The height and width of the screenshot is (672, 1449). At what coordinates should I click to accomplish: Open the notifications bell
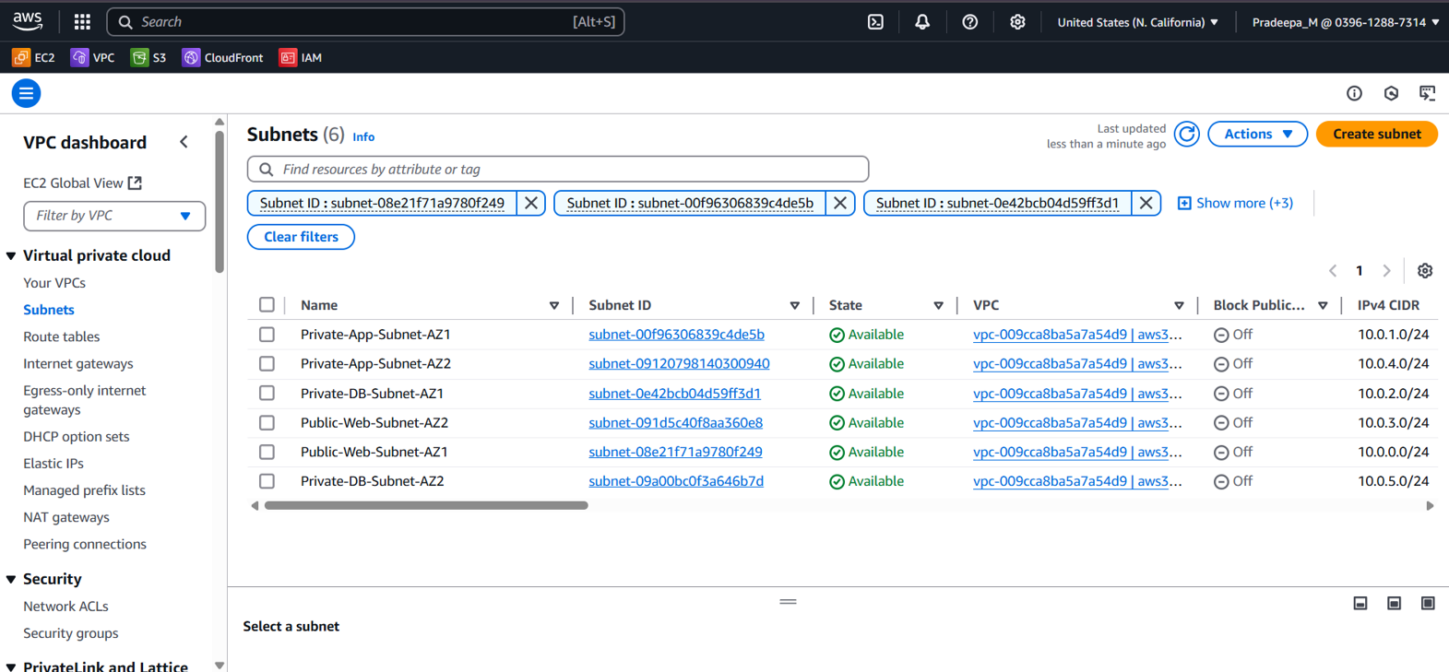pyautogui.click(x=922, y=22)
